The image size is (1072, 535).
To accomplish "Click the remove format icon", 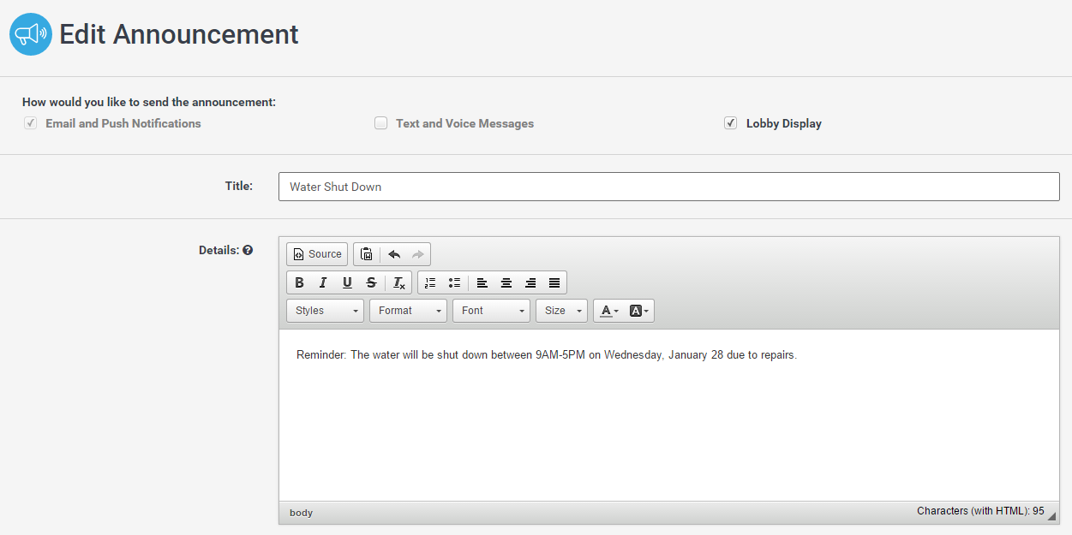I will 399,282.
